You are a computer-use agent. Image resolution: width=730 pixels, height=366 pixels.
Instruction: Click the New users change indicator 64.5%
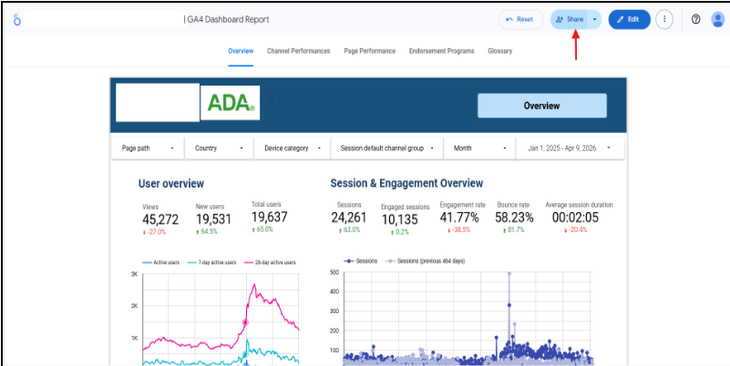pyautogui.click(x=207, y=231)
